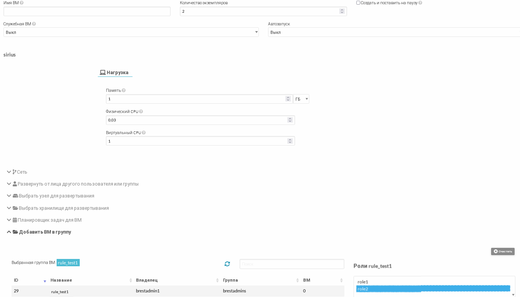Click help icon beside pause checkbox label
The height and width of the screenshot is (297, 520).
(x=420, y=3)
